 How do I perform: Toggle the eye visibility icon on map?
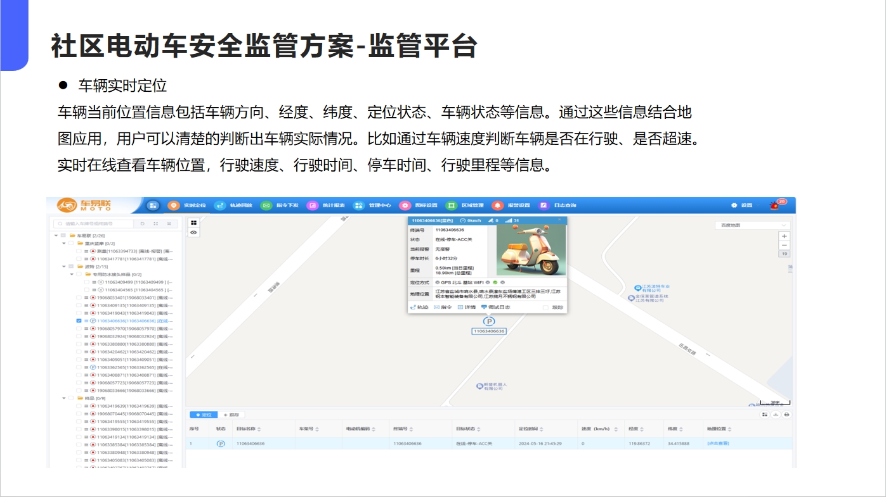click(x=193, y=232)
